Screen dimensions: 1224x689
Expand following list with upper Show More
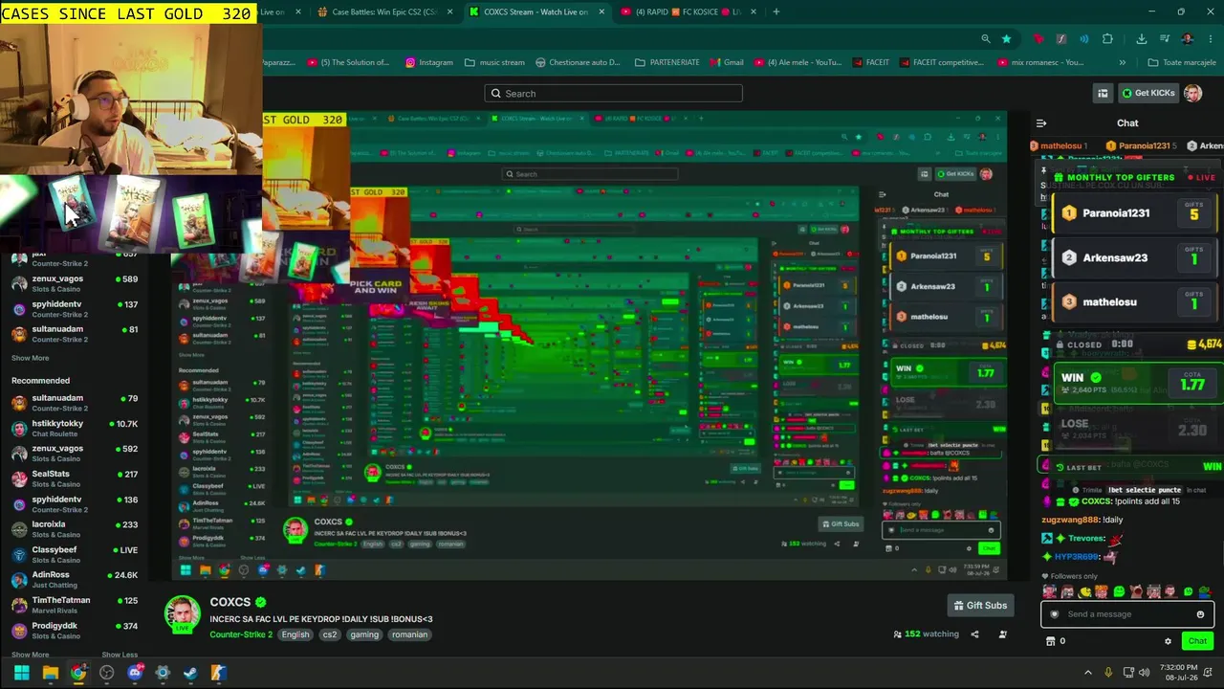[x=30, y=358]
